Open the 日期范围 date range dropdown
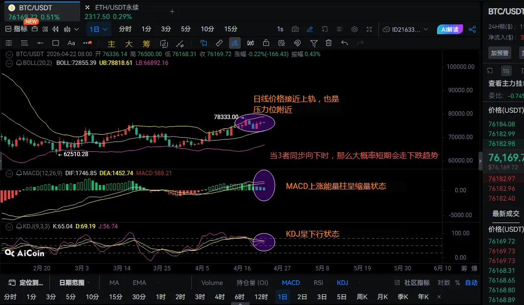The height and width of the screenshot is (305, 524). (x=74, y=283)
